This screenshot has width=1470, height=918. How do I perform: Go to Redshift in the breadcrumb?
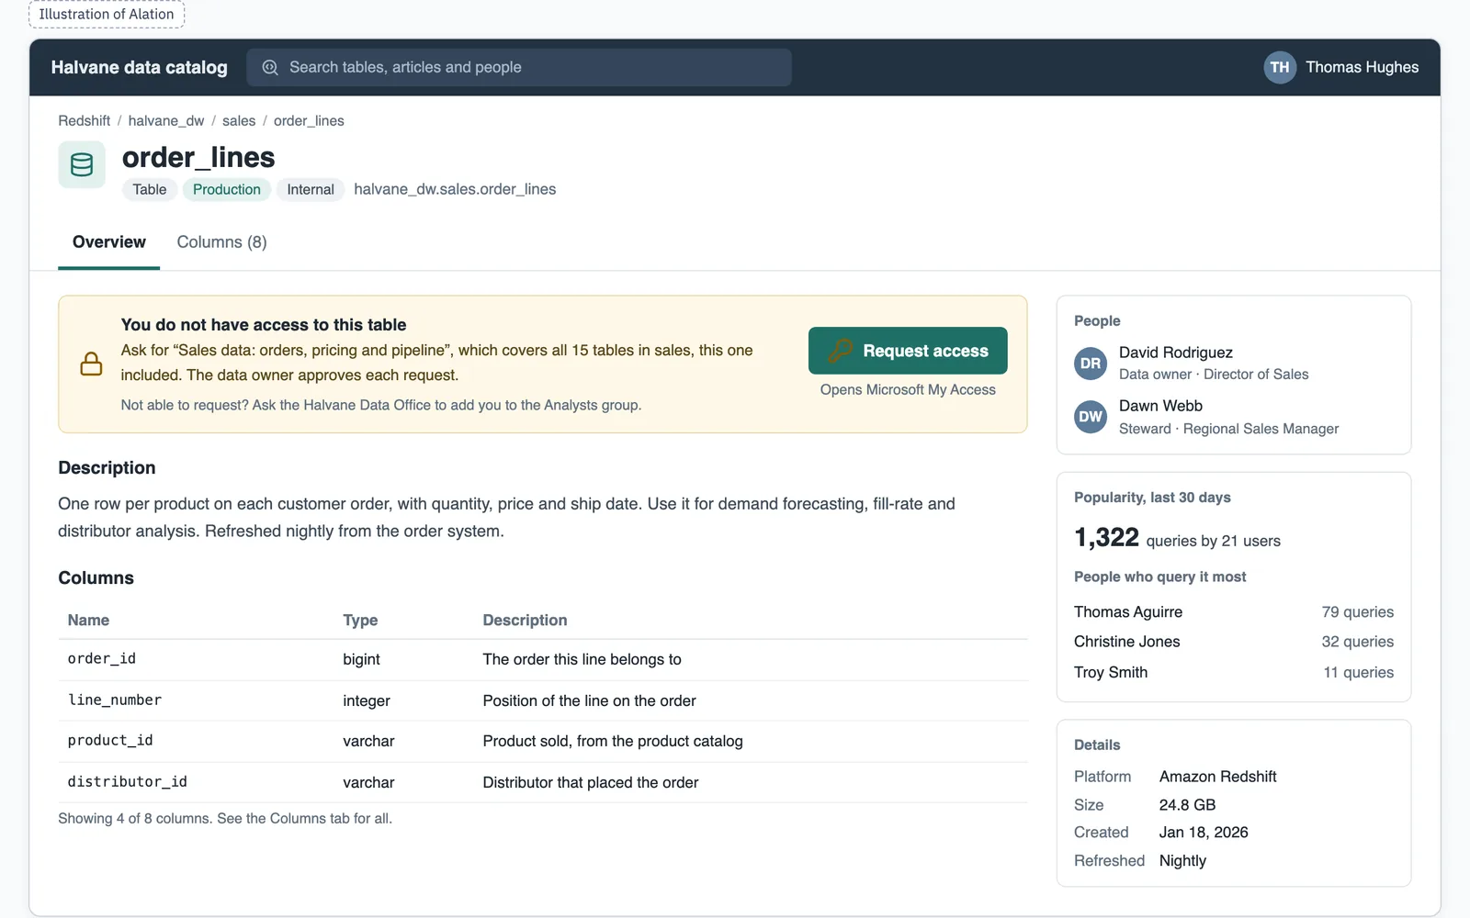[84, 120]
